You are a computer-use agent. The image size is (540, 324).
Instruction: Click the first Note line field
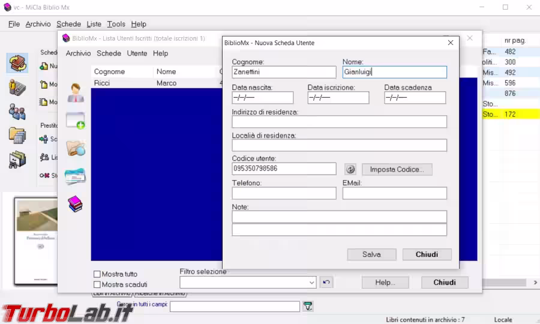tap(339, 217)
